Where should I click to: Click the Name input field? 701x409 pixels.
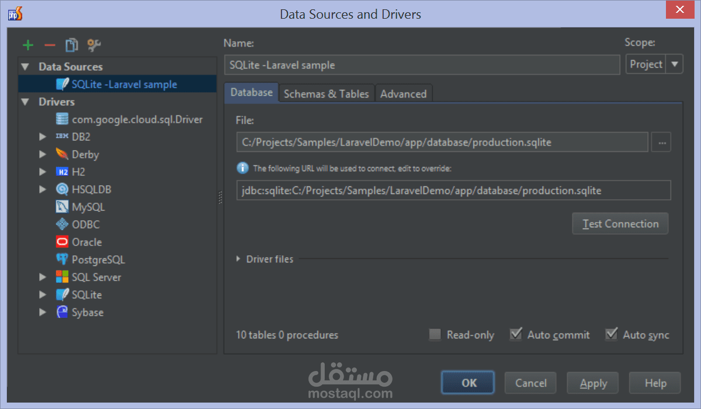click(422, 65)
